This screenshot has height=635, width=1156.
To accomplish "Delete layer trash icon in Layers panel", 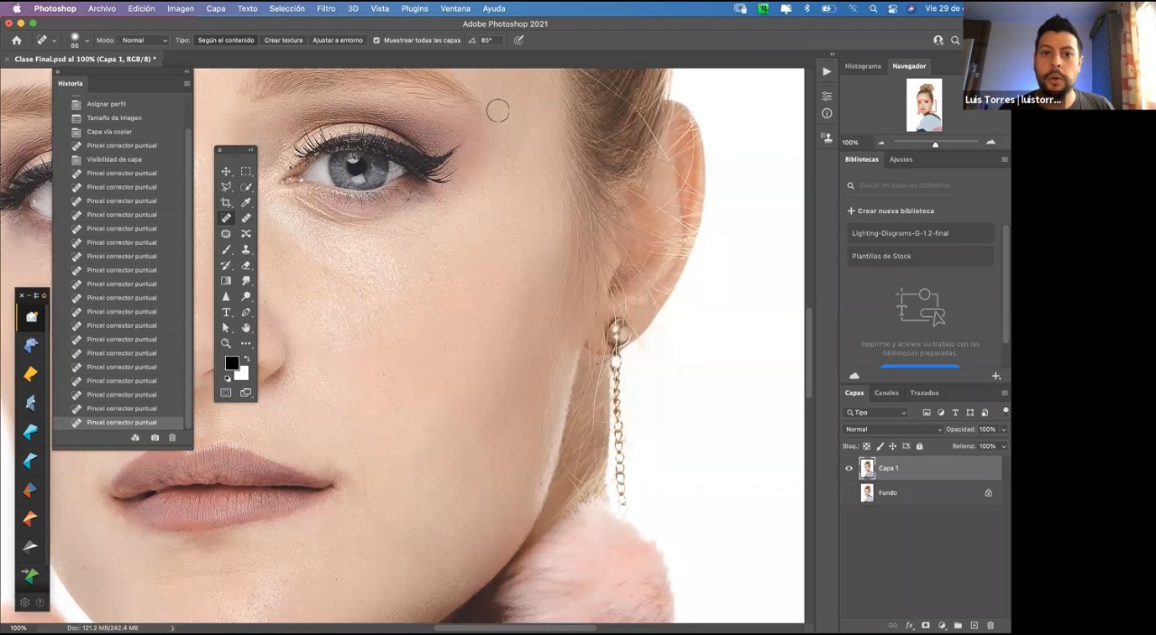I will coord(991,625).
